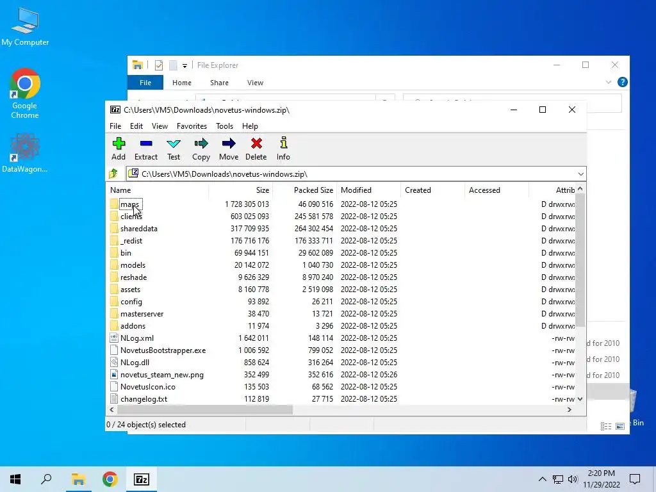Image resolution: width=656 pixels, height=492 pixels.
Task: Click the taskbar search icon
Action: click(x=46, y=479)
